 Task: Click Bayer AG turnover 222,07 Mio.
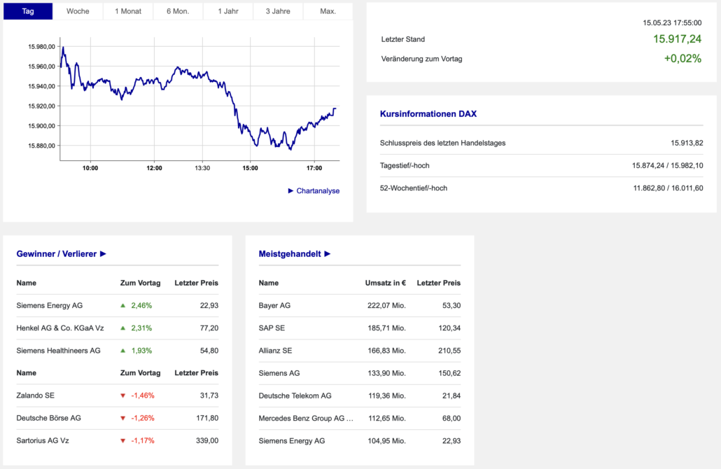386,305
